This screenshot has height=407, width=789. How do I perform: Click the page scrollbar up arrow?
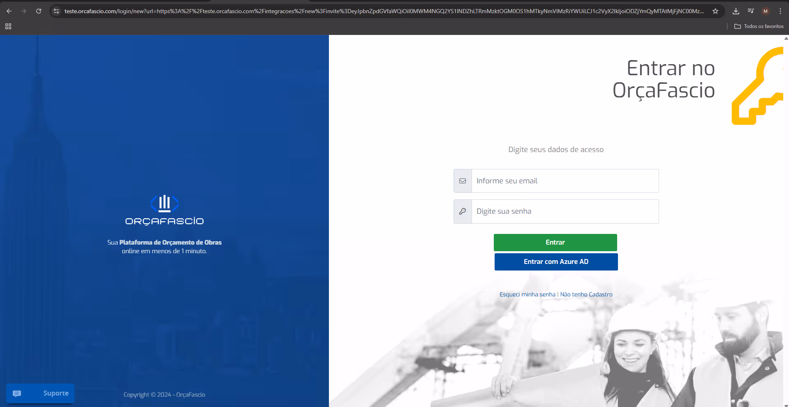[786, 38]
